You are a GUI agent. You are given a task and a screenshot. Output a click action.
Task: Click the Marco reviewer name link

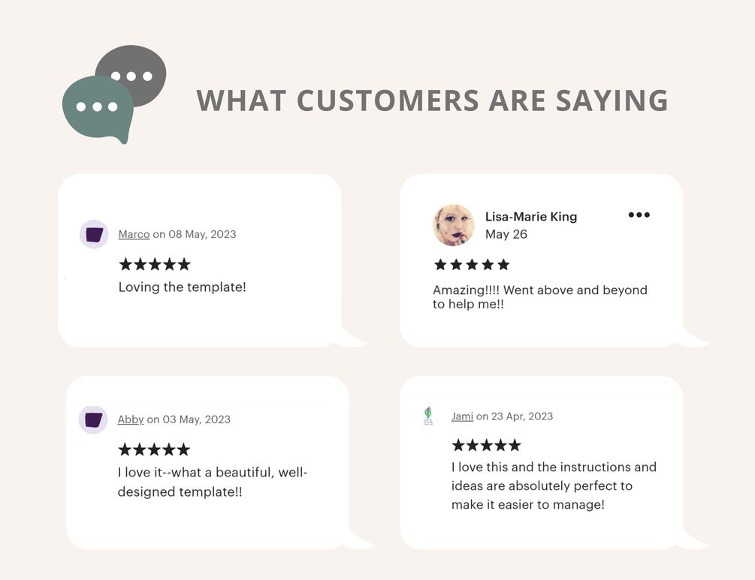[134, 234]
